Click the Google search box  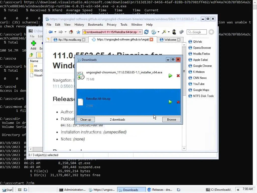click(197, 32)
